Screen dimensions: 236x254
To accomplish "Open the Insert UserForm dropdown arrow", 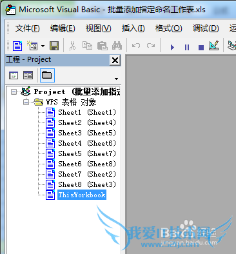I will (43, 46).
